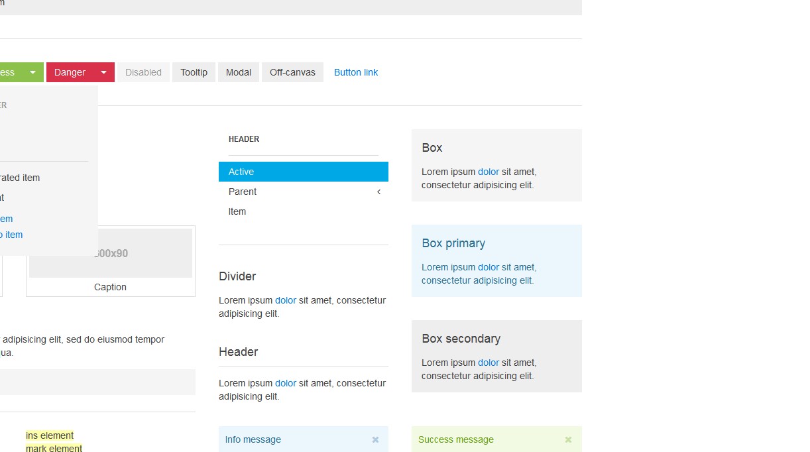The width and height of the screenshot is (810, 452).
Task: Click the dolor link in Box
Action: pos(489,172)
